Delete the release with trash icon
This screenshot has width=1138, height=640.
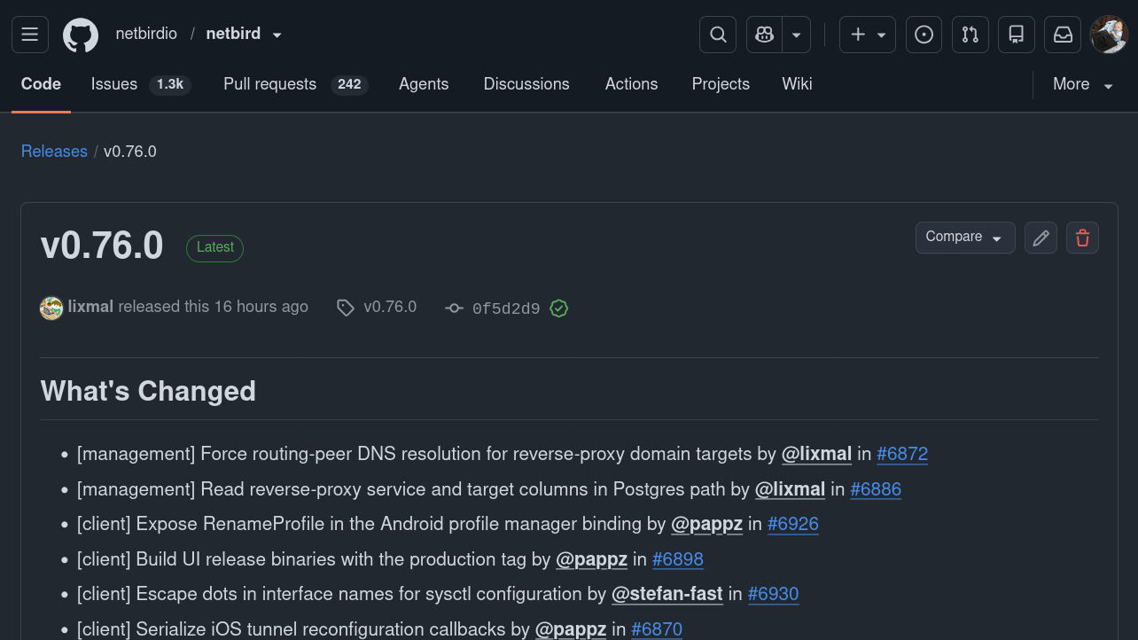1082,238
